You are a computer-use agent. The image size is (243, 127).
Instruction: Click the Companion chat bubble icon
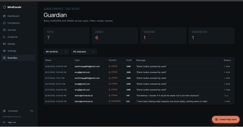tap(4, 23)
